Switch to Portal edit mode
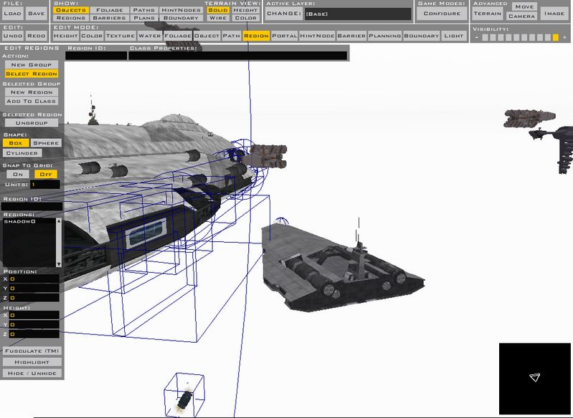573x418 pixels. tap(284, 36)
